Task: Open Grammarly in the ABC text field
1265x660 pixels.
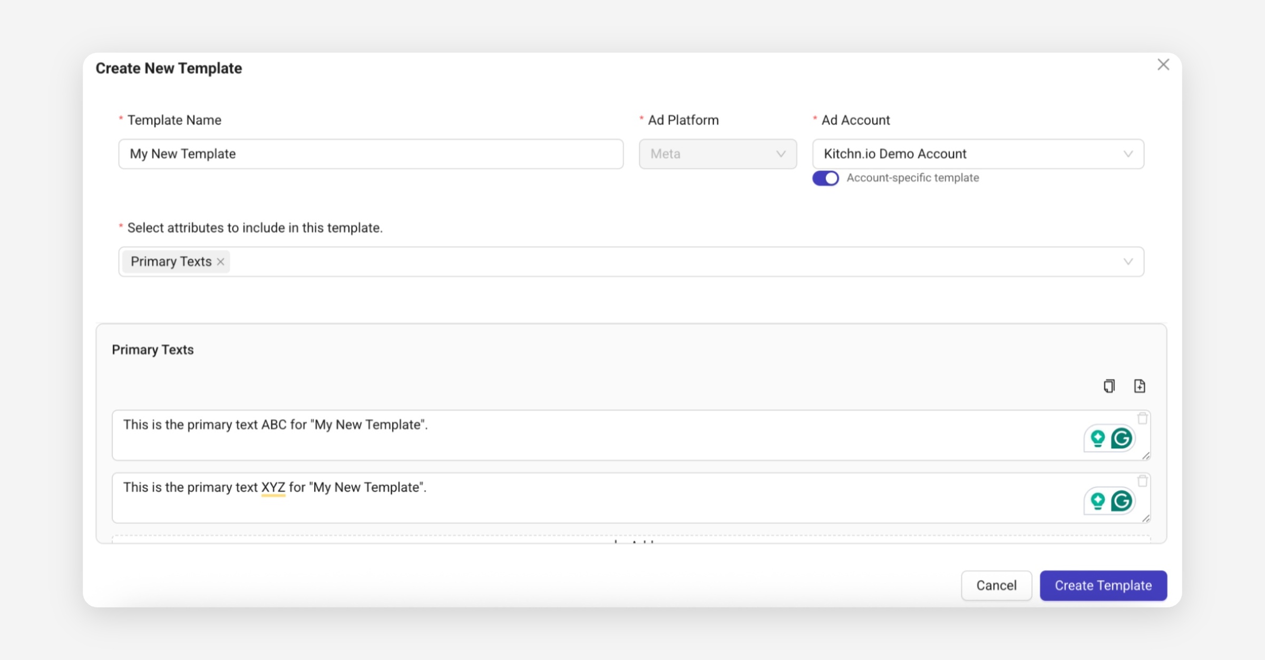Action: (1122, 438)
